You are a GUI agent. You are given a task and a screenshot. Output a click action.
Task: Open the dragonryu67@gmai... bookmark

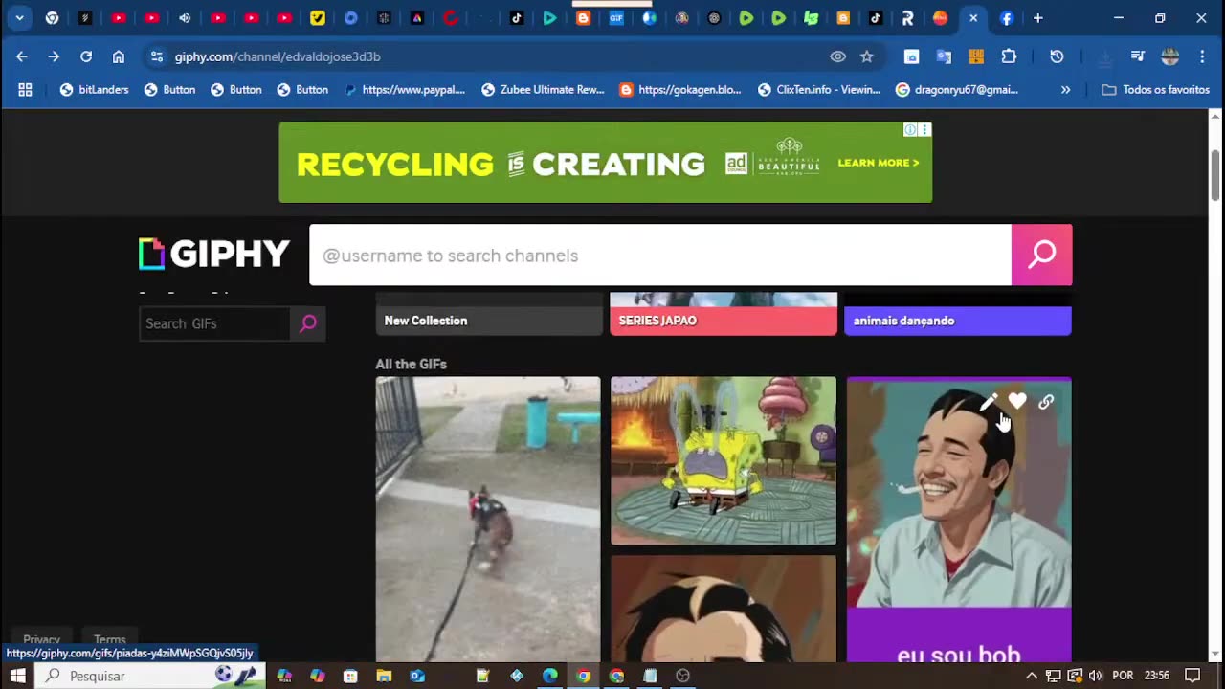coord(957,89)
